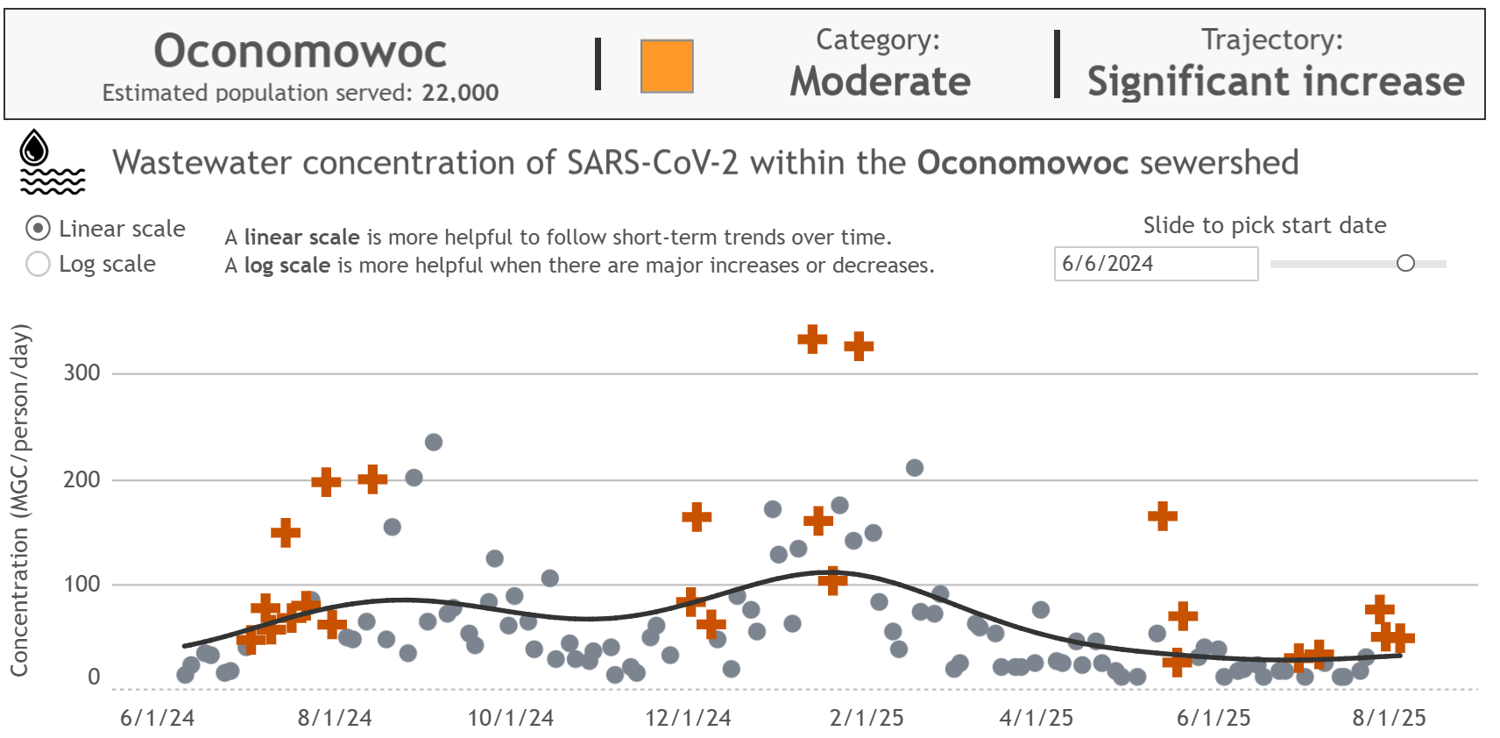Click the slider handle for start date

point(1405,262)
